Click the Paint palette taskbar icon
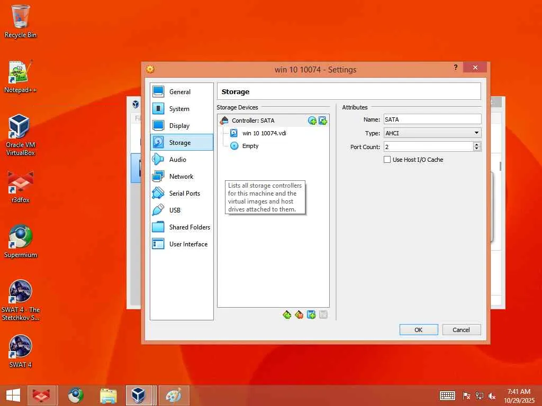Screen dimensions: 542x406 tap(174, 395)
